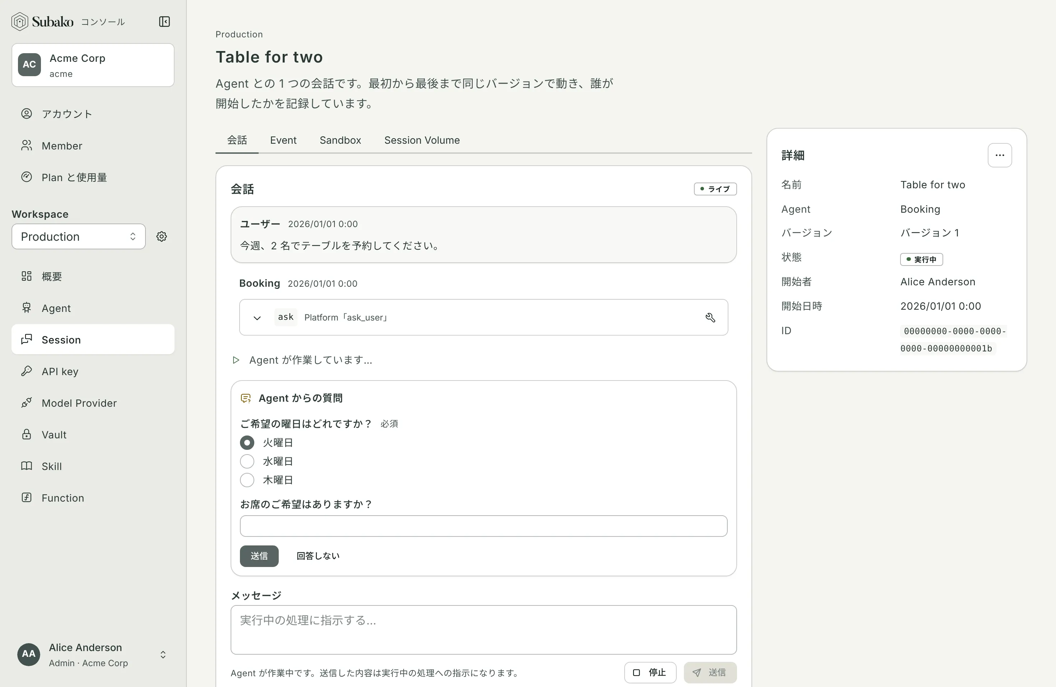Open more options menu in 詳細 panel
The height and width of the screenshot is (687, 1056).
point(999,155)
